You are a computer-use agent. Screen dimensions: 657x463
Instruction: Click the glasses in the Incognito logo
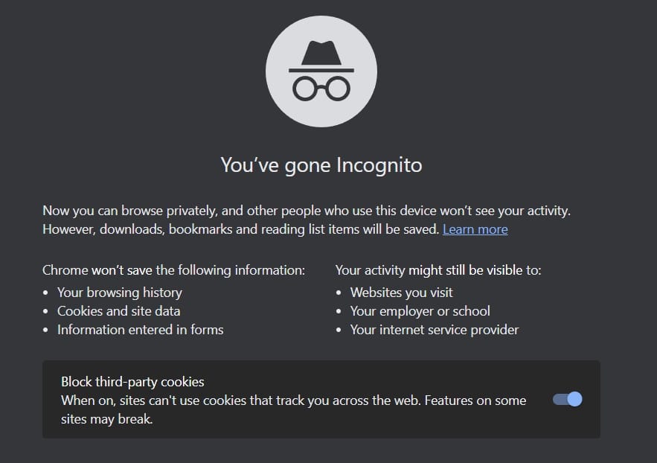(321, 87)
